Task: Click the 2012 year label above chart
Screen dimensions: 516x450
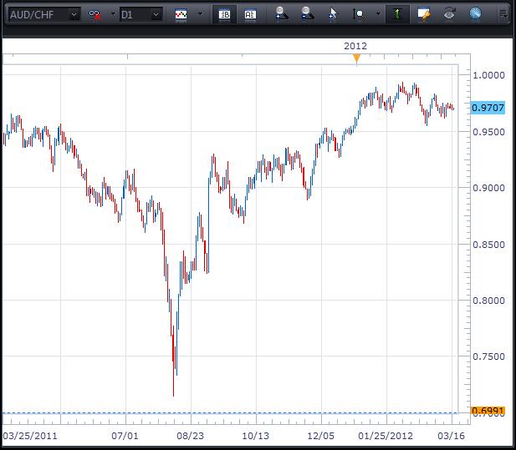Action: 355,46
